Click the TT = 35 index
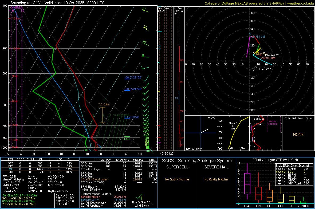This screenshot has width=315, height=209. click(33, 179)
